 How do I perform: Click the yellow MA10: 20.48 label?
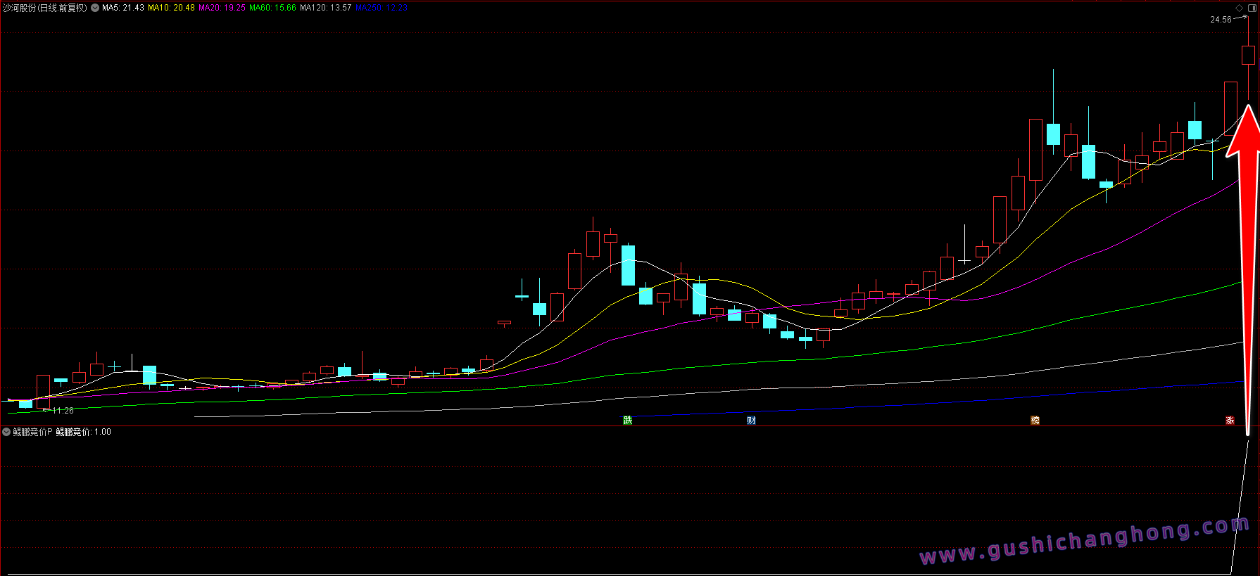coord(171,8)
